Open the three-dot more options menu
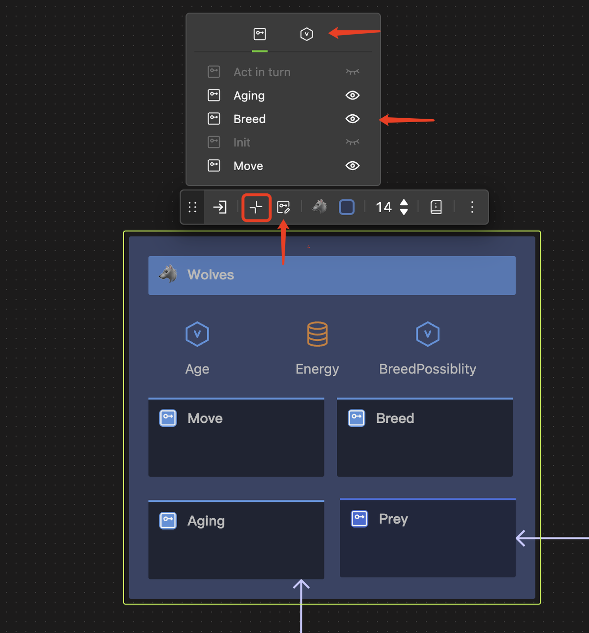This screenshot has height=633, width=589. (472, 207)
